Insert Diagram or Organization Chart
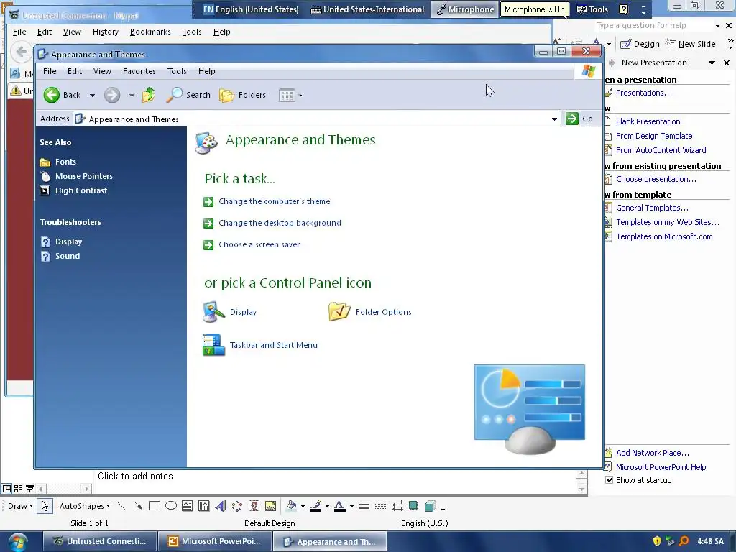Image resolution: width=736 pixels, height=552 pixels. click(237, 506)
